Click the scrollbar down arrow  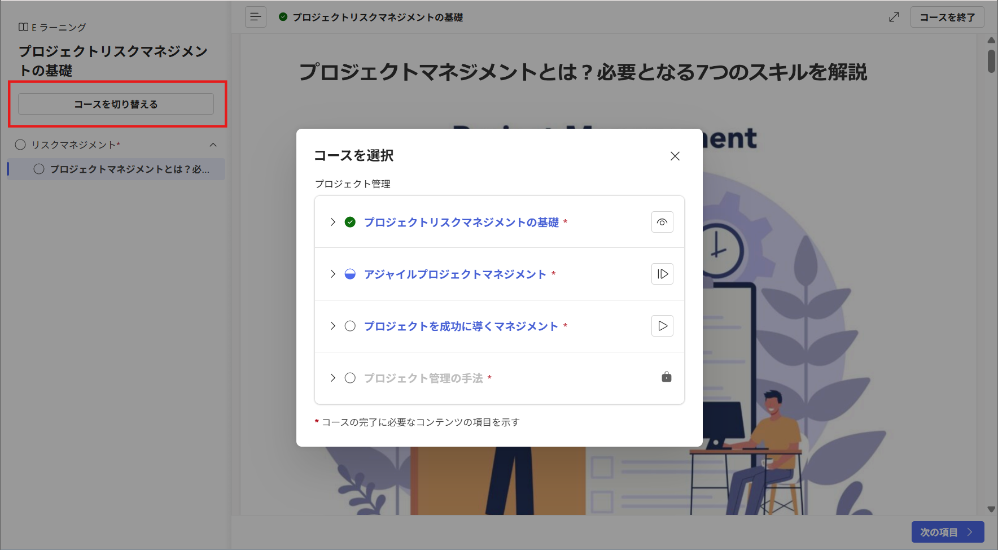(x=991, y=509)
